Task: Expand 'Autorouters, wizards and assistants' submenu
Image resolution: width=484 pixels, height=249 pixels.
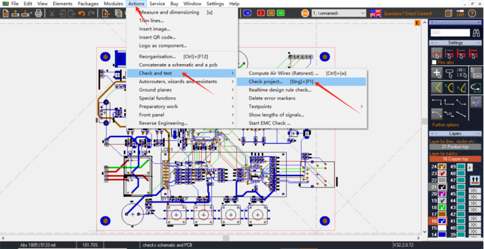Action: click(182, 82)
